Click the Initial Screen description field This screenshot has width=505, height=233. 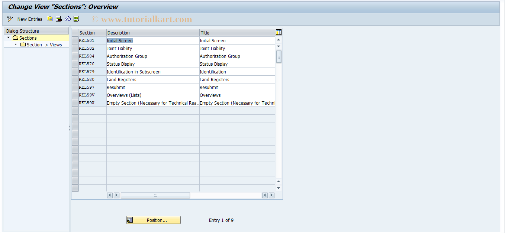pyautogui.click(x=153, y=40)
